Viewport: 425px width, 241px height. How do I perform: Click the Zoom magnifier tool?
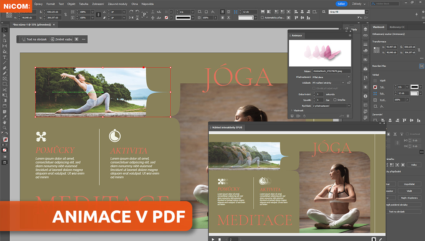tap(5, 127)
